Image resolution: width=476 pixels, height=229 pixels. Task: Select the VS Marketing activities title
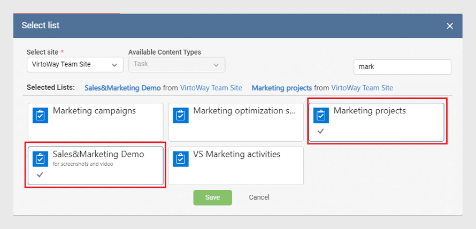[237, 154]
